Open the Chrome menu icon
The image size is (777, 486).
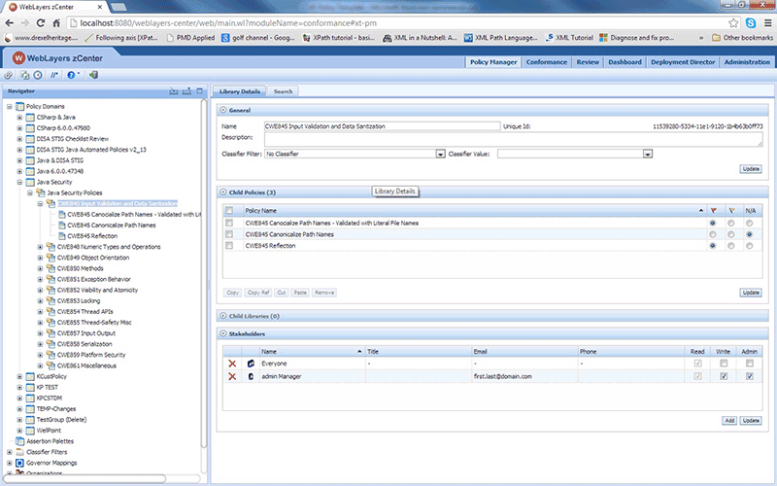point(767,22)
